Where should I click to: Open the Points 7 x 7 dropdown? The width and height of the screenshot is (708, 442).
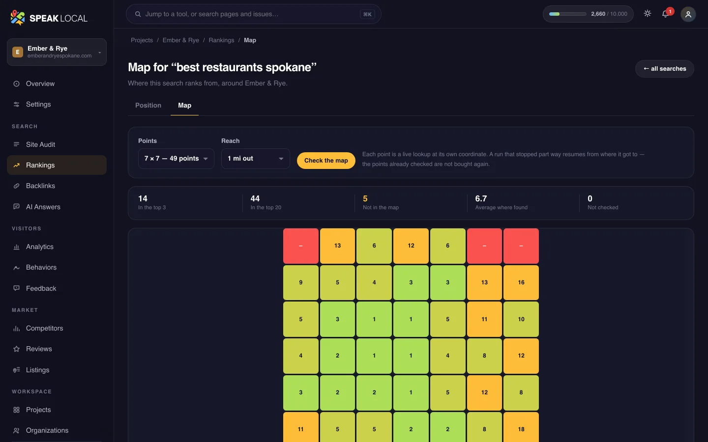pos(176,159)
